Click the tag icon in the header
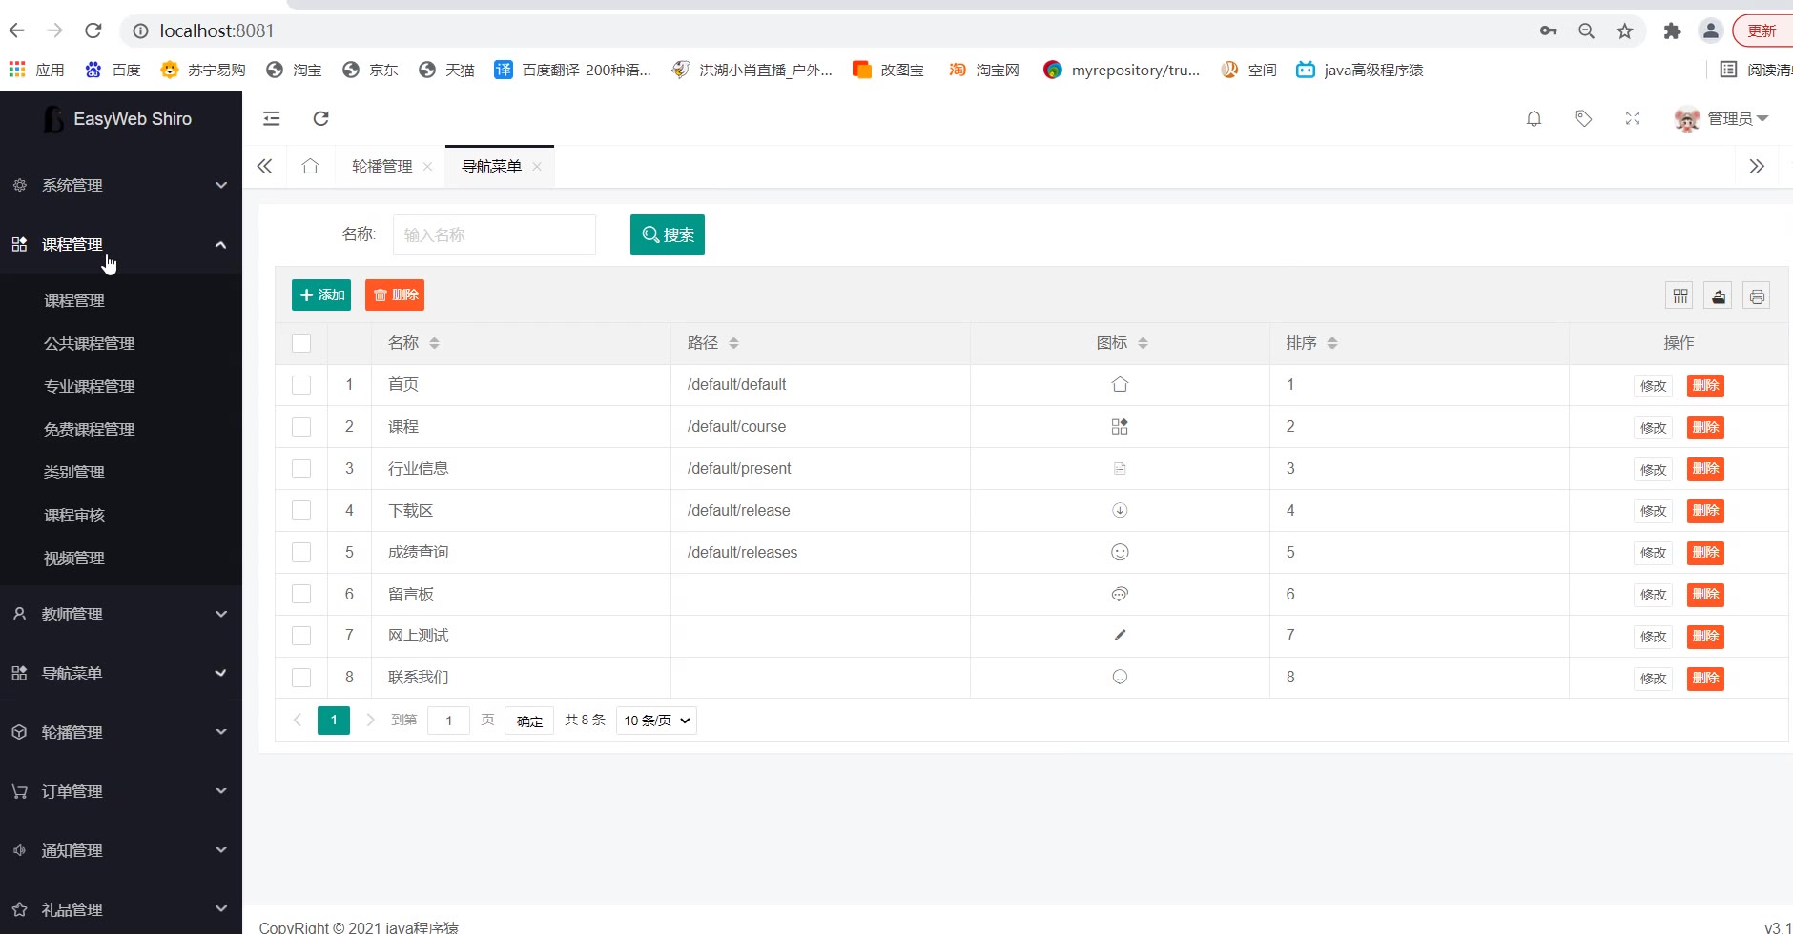This screenshot has height=934, width=1793. [1583, 118]
